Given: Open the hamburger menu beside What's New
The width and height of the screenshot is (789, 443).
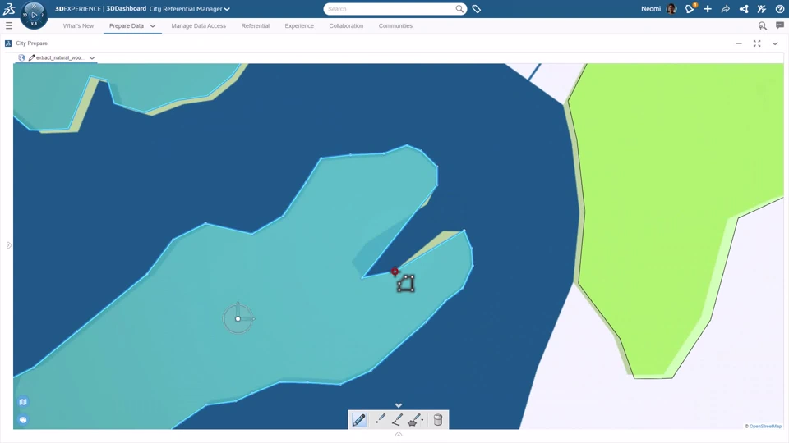Looking at the screenshot, I should click(8, 25).
